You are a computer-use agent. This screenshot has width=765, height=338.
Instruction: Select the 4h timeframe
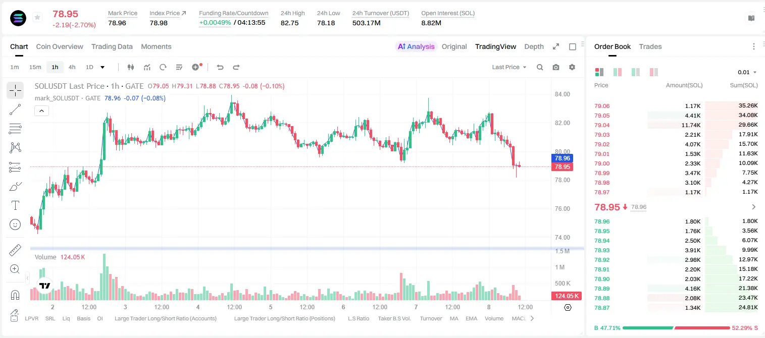point(72,67)
